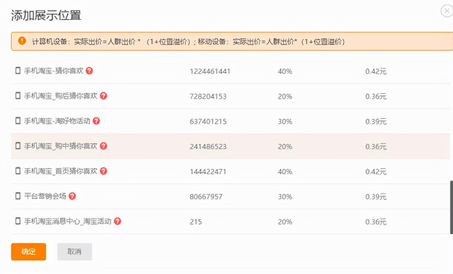The height and width of the screenshot is (274, 453).
Task: Click 0.36元 in 手机淘宝_购中猜你喜欢 row
Action: click(376, 147)
